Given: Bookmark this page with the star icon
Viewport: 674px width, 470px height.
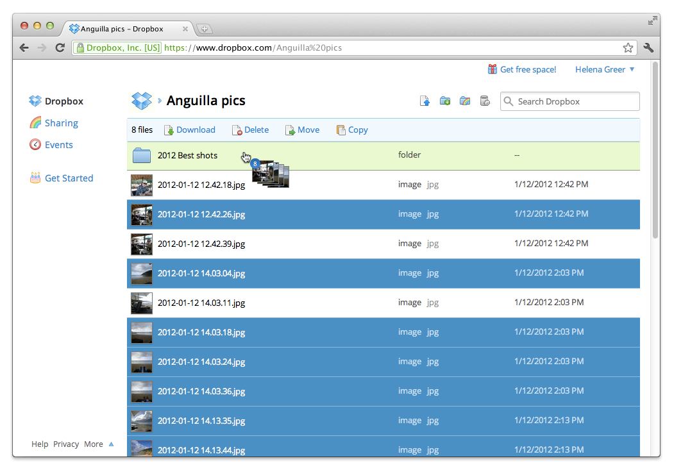Looking at the screenshot, I should pos(628,47).
